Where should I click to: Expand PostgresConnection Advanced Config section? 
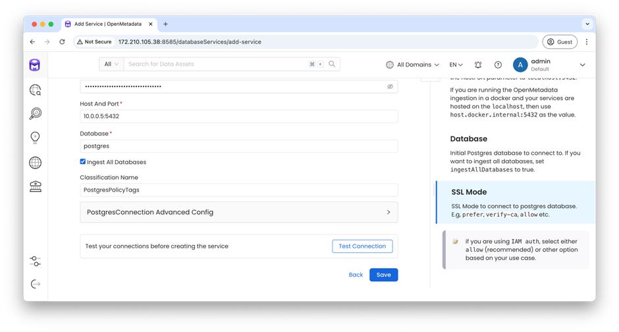click(239, 212)
